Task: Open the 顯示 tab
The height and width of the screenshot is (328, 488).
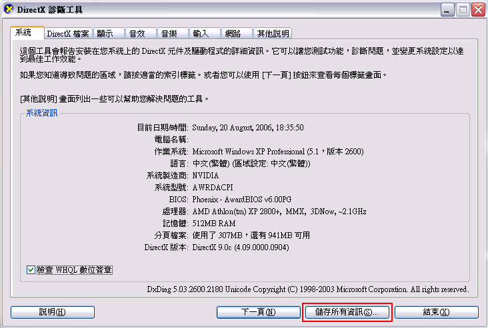Action: click(109, 33)
